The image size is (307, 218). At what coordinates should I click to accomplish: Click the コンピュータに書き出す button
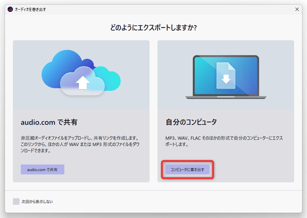[187, 169]
